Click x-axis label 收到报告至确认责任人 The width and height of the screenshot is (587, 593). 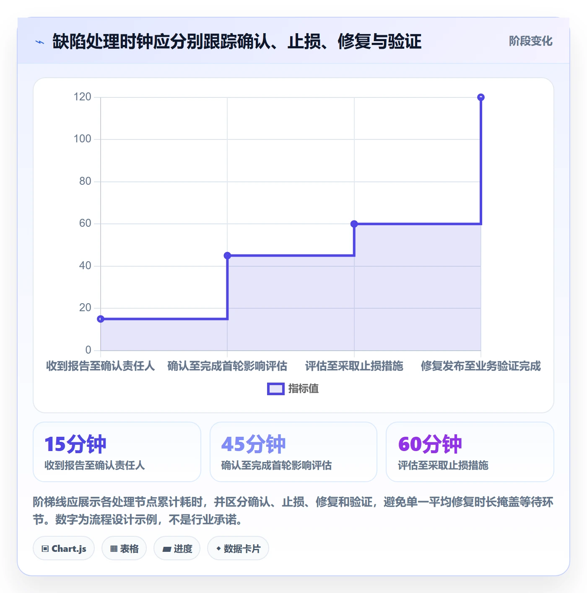[101, 366]
